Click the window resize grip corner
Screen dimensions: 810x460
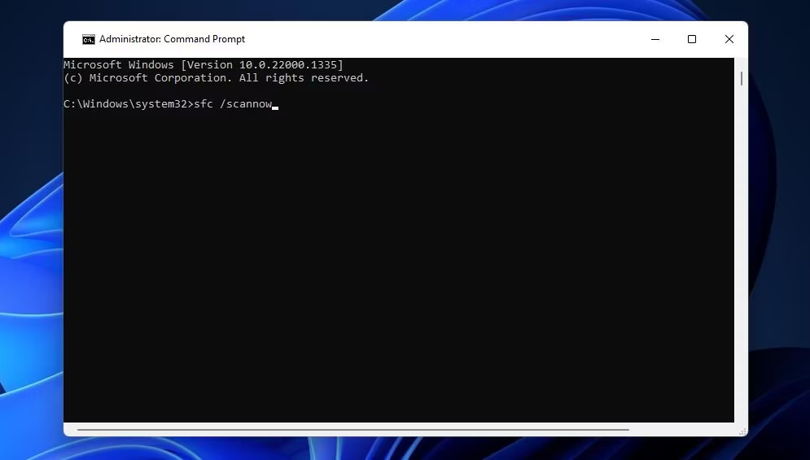(x=742, y=431)
